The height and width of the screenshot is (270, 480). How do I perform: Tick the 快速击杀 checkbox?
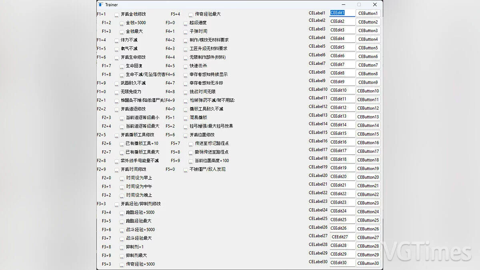point(186,67)
